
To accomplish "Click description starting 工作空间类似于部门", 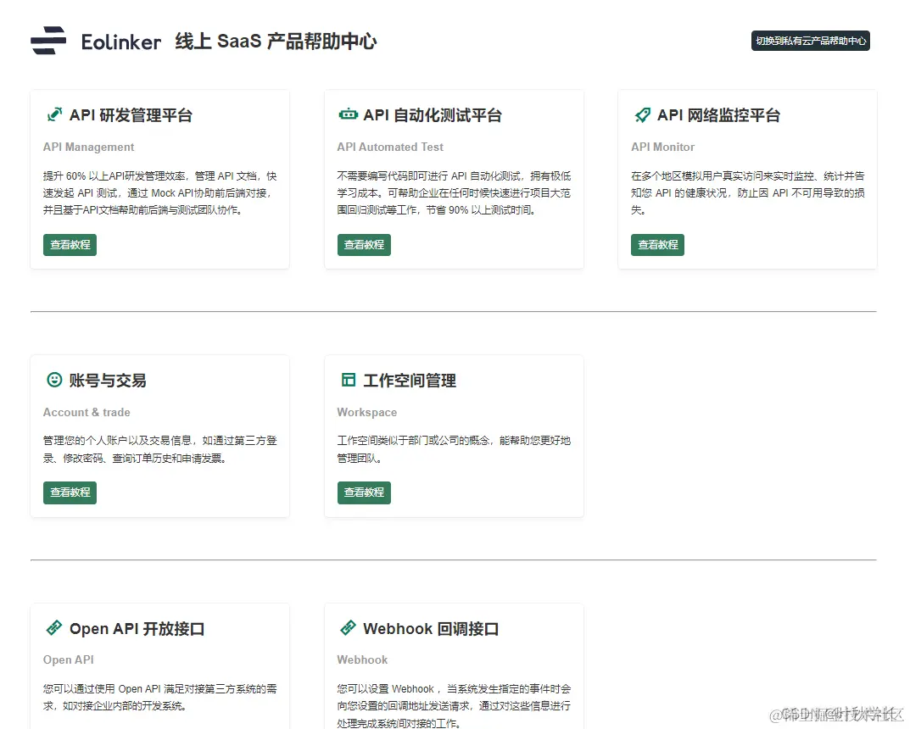I will click(x=454, y=449).
